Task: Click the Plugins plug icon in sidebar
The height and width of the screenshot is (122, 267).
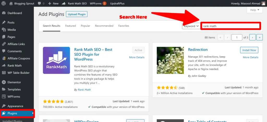Action: [x=4, y=113]
